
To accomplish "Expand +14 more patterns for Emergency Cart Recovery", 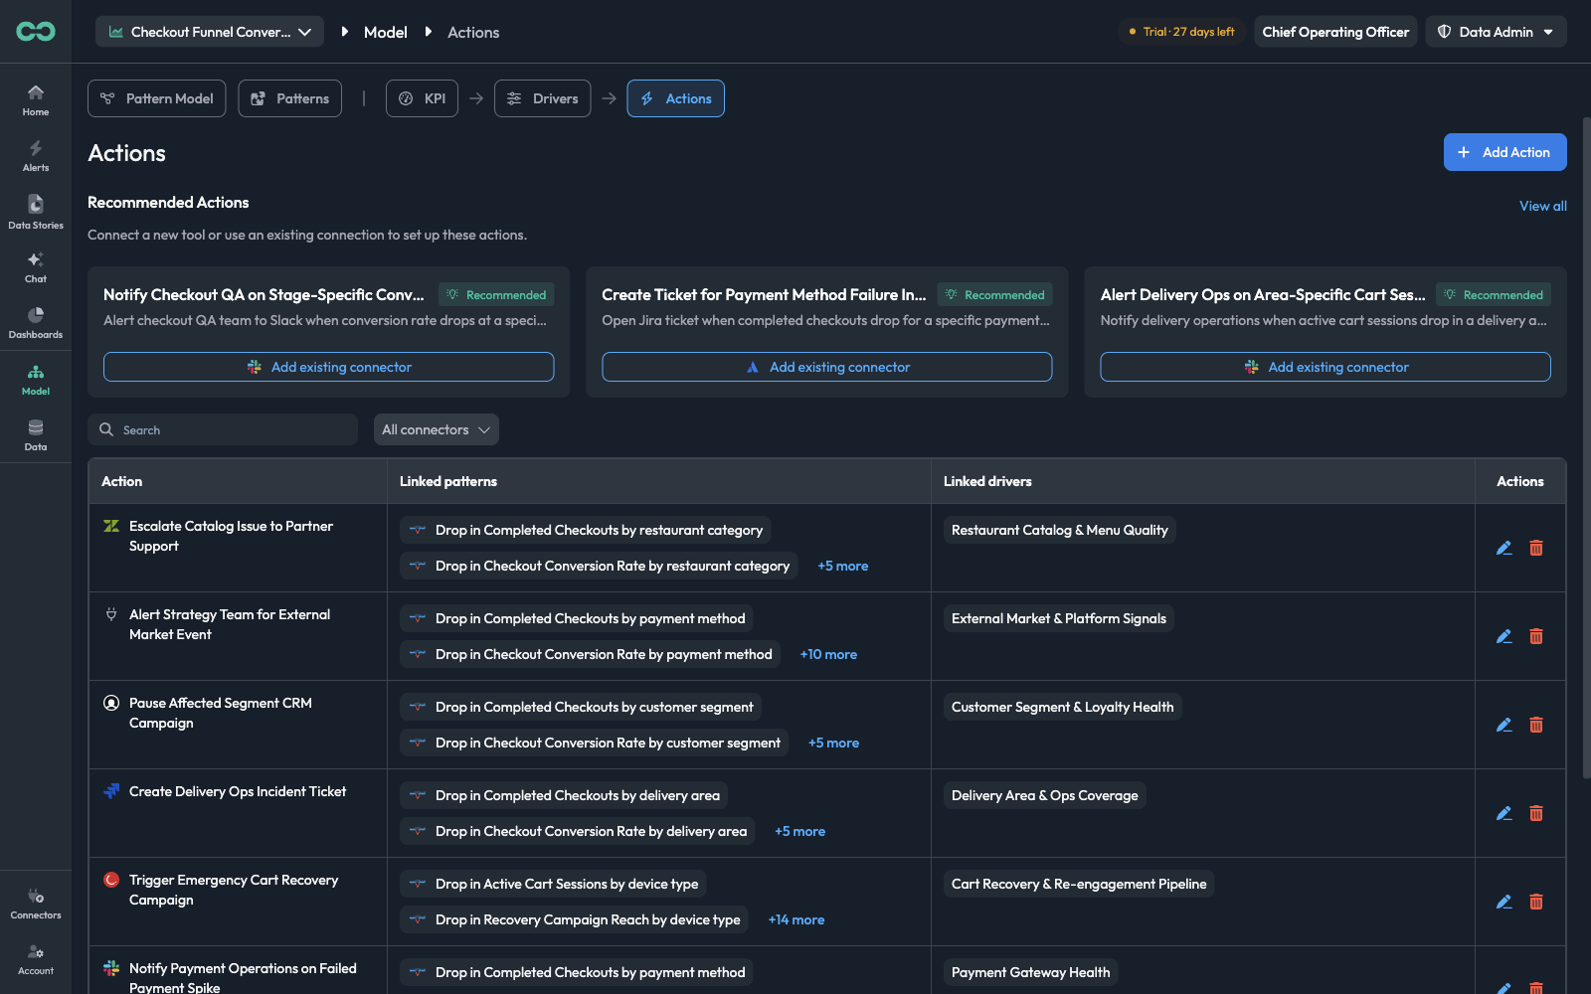I will point(795,919).
